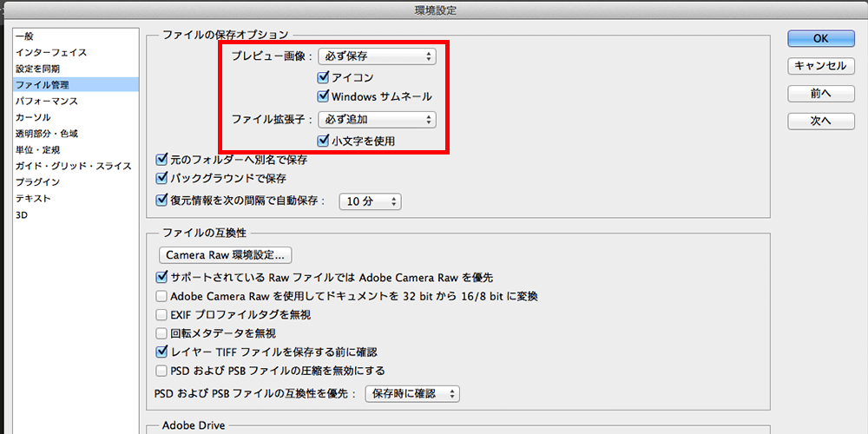Open the プレビュー画像 dropdown

pos(378,56)
